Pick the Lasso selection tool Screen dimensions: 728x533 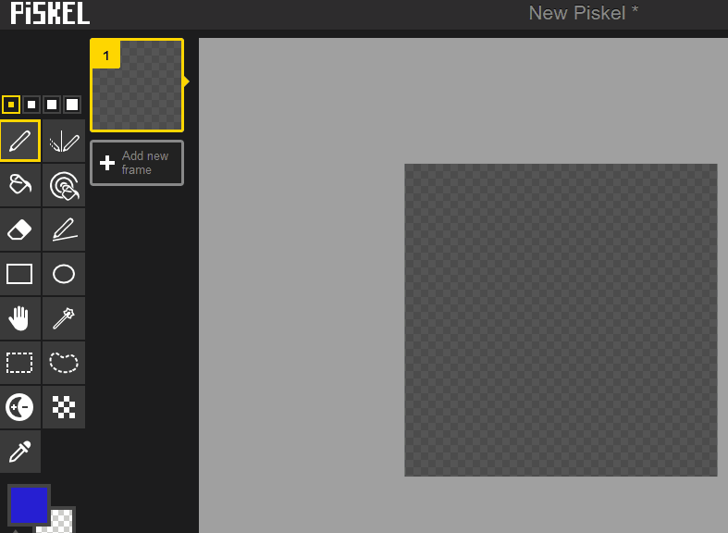(64, 363)
